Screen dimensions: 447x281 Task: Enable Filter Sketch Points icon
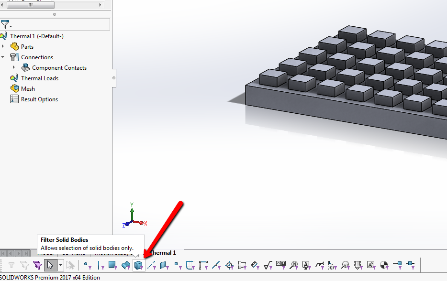point(178,265)
